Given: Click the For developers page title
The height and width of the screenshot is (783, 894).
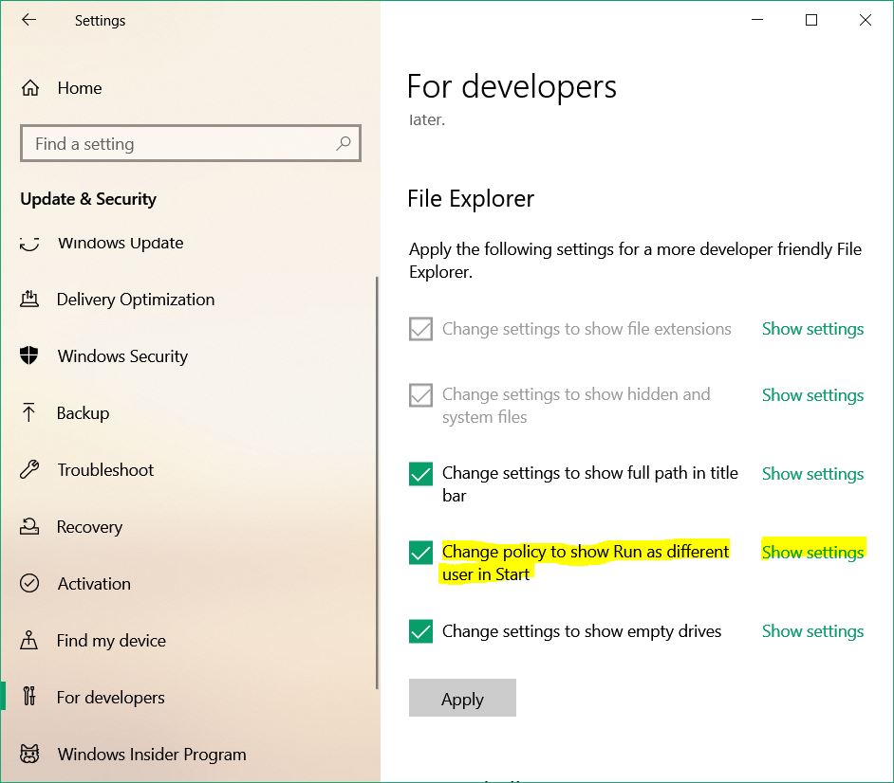Looking at the screenshot, I should click(x=512, y=87).
